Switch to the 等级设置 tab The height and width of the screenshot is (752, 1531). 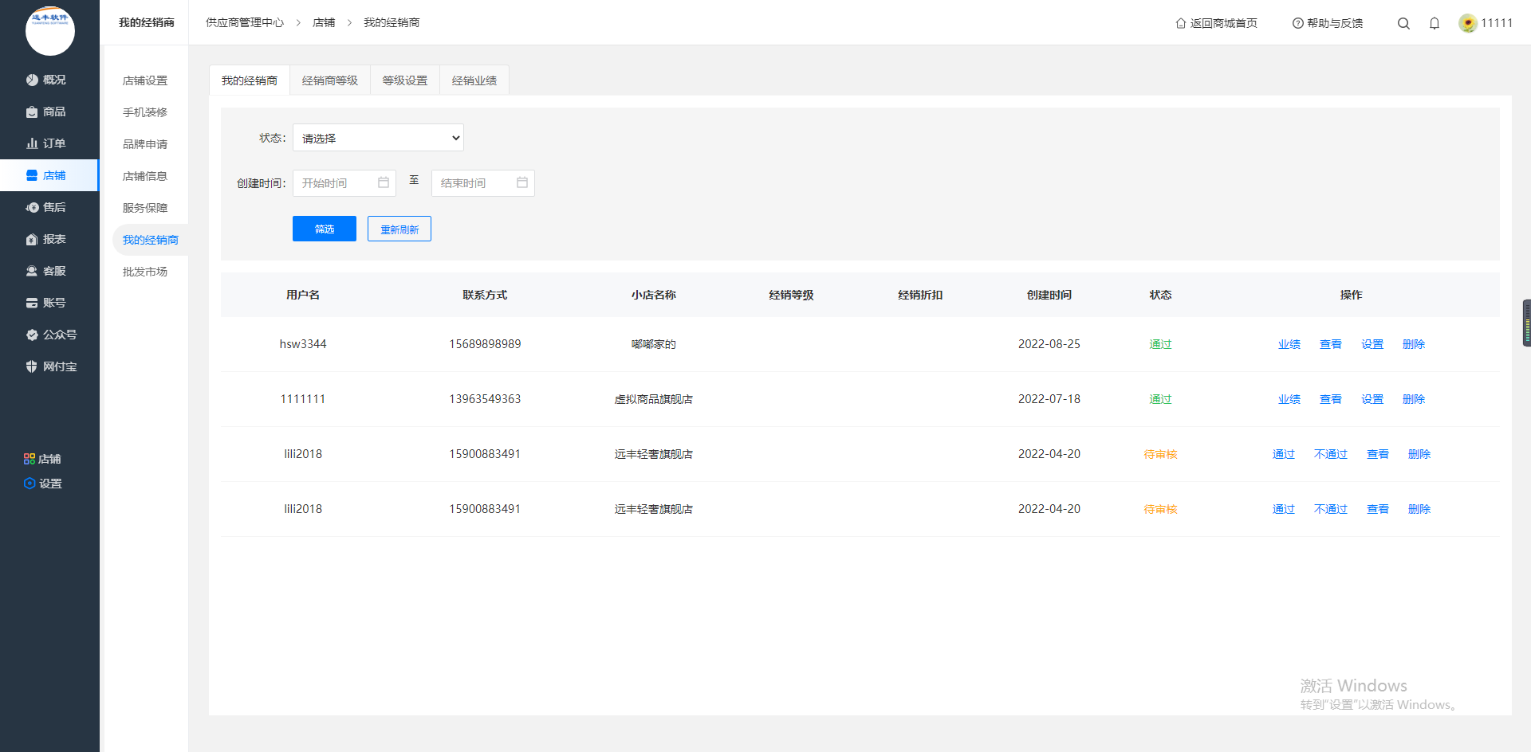click(x=405, y=80)
